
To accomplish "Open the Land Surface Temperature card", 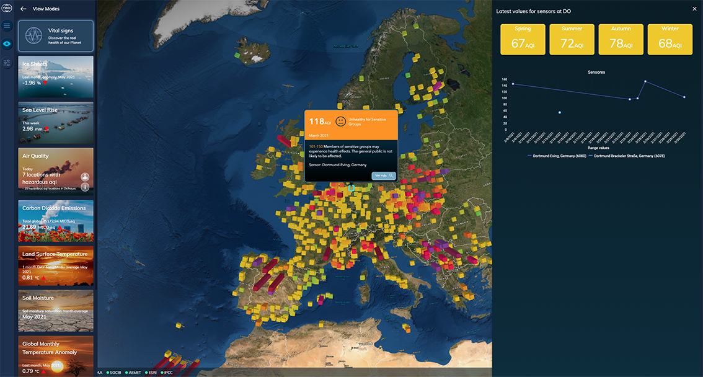I will pos(56,266).
